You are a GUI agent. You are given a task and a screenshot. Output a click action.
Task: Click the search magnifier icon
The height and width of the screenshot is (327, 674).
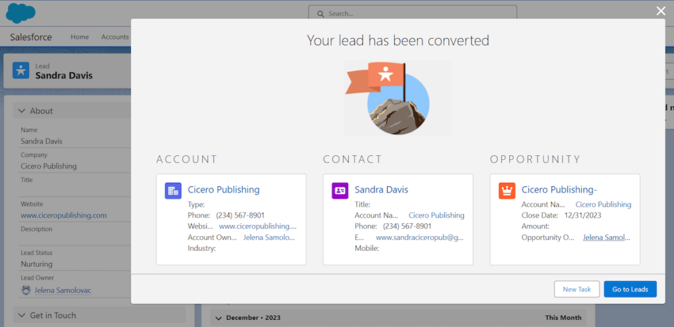(321, 14)
